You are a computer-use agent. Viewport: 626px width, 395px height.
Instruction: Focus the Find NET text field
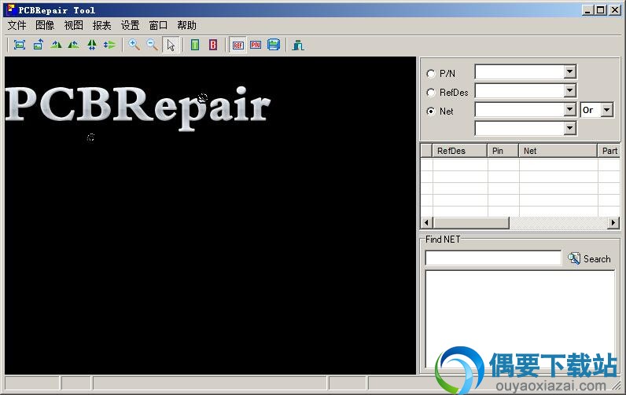click(x=493, y=258)
